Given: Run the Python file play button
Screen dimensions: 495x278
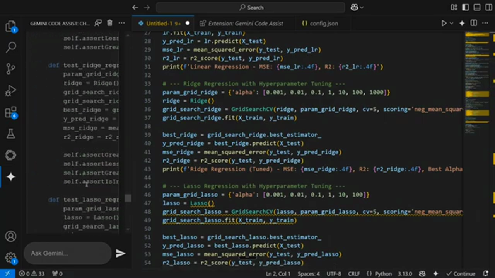Looking at the screenshot, I should click(444, 23).
